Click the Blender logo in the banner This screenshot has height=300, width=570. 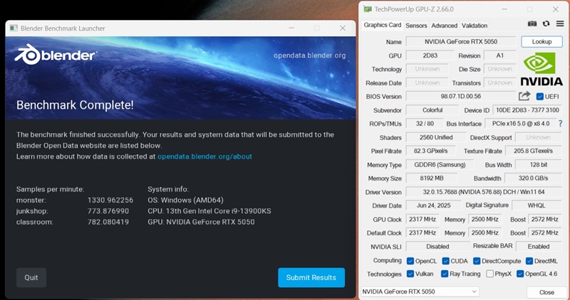tap(56, 55)
